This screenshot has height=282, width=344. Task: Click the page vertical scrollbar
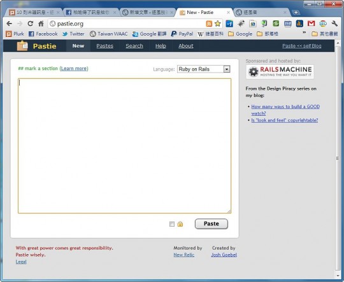pos(338,159)
